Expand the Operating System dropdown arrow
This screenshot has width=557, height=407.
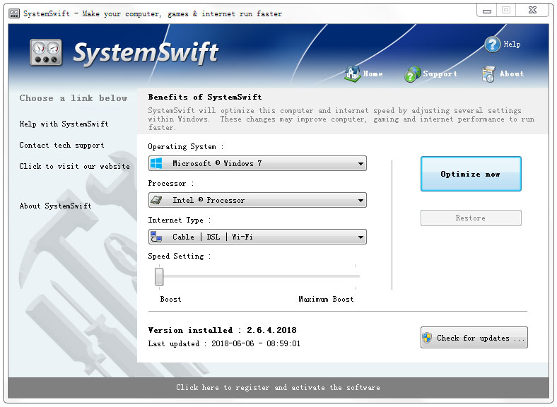pos(360,164)
